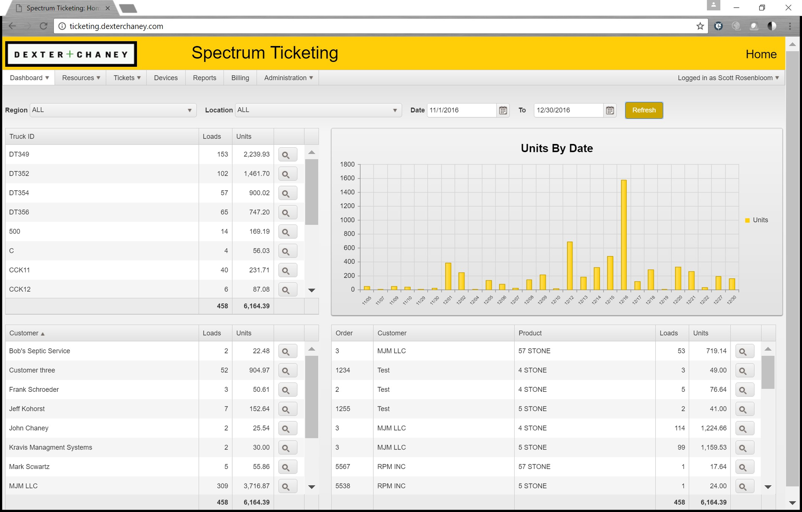
Task: Open details for truck DT352
Action: point(287,174)
